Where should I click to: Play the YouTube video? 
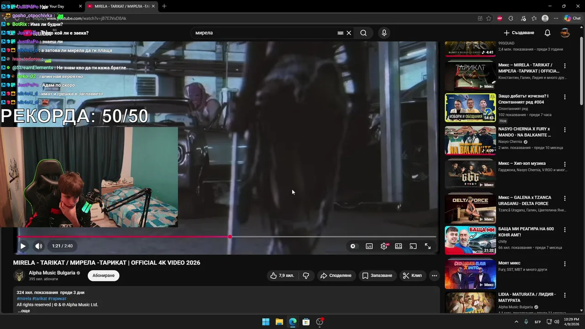click(23, 246)
